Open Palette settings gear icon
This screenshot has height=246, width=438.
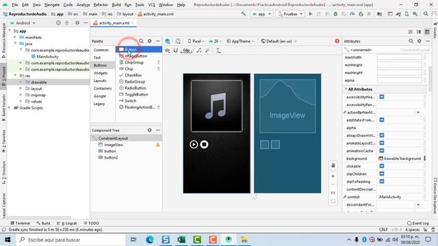(x=150, y=41)
